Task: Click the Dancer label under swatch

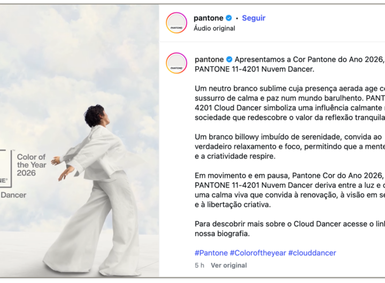Action: point(13,195)
